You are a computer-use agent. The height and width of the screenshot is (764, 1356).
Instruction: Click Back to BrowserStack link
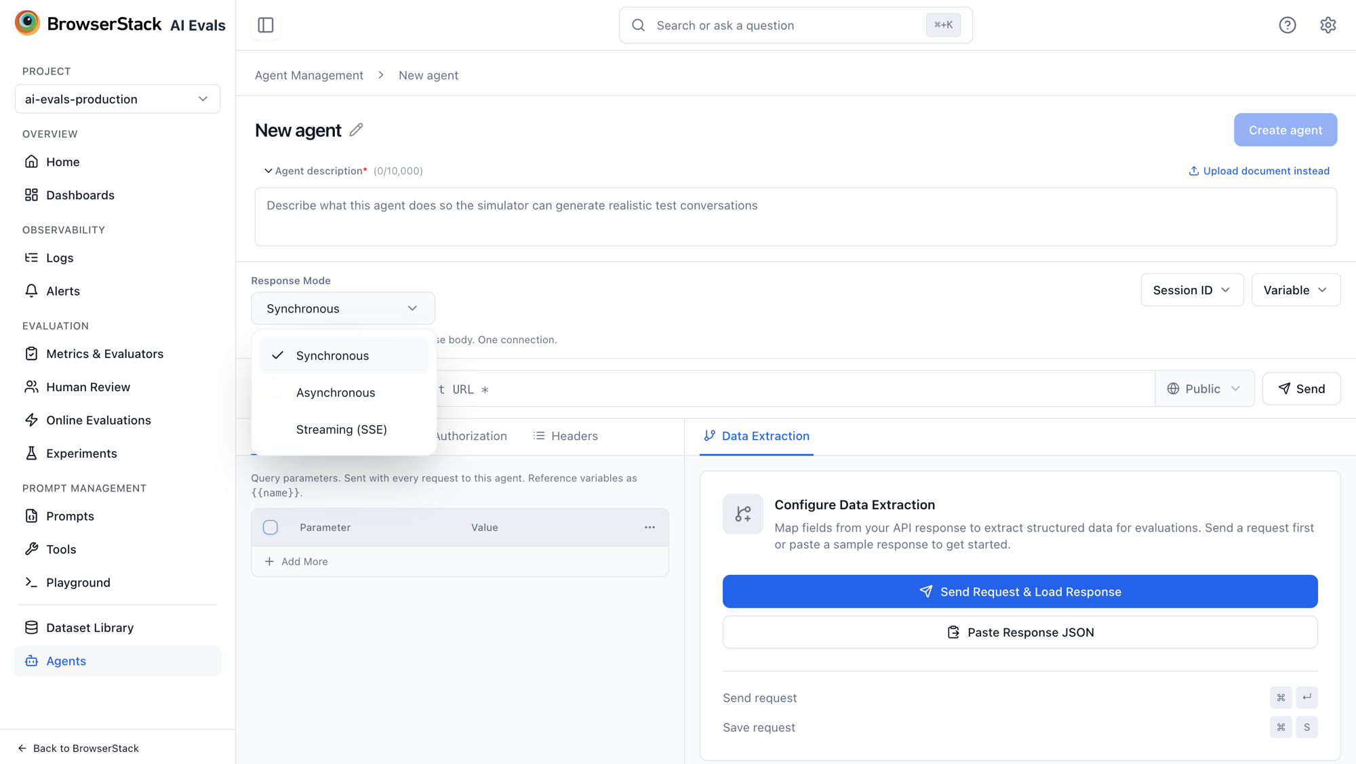(79, 748)
